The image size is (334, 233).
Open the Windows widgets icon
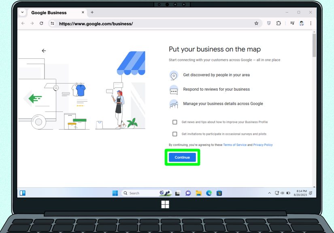tap(23, 193)
